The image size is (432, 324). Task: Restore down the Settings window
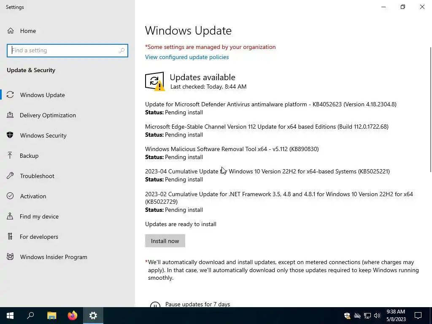point(403,7)
